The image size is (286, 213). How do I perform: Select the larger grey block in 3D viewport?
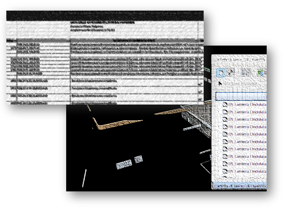point(125,164)
